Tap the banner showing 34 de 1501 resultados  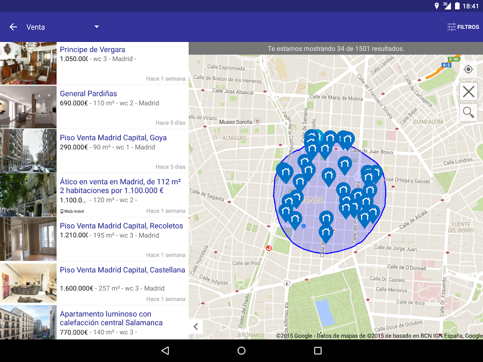[x=336, y=49]
